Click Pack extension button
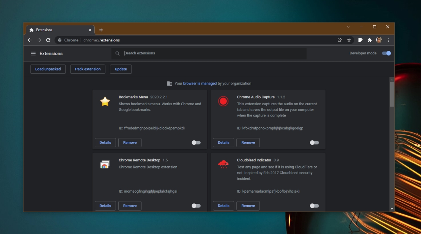 (x=88, y=69)
